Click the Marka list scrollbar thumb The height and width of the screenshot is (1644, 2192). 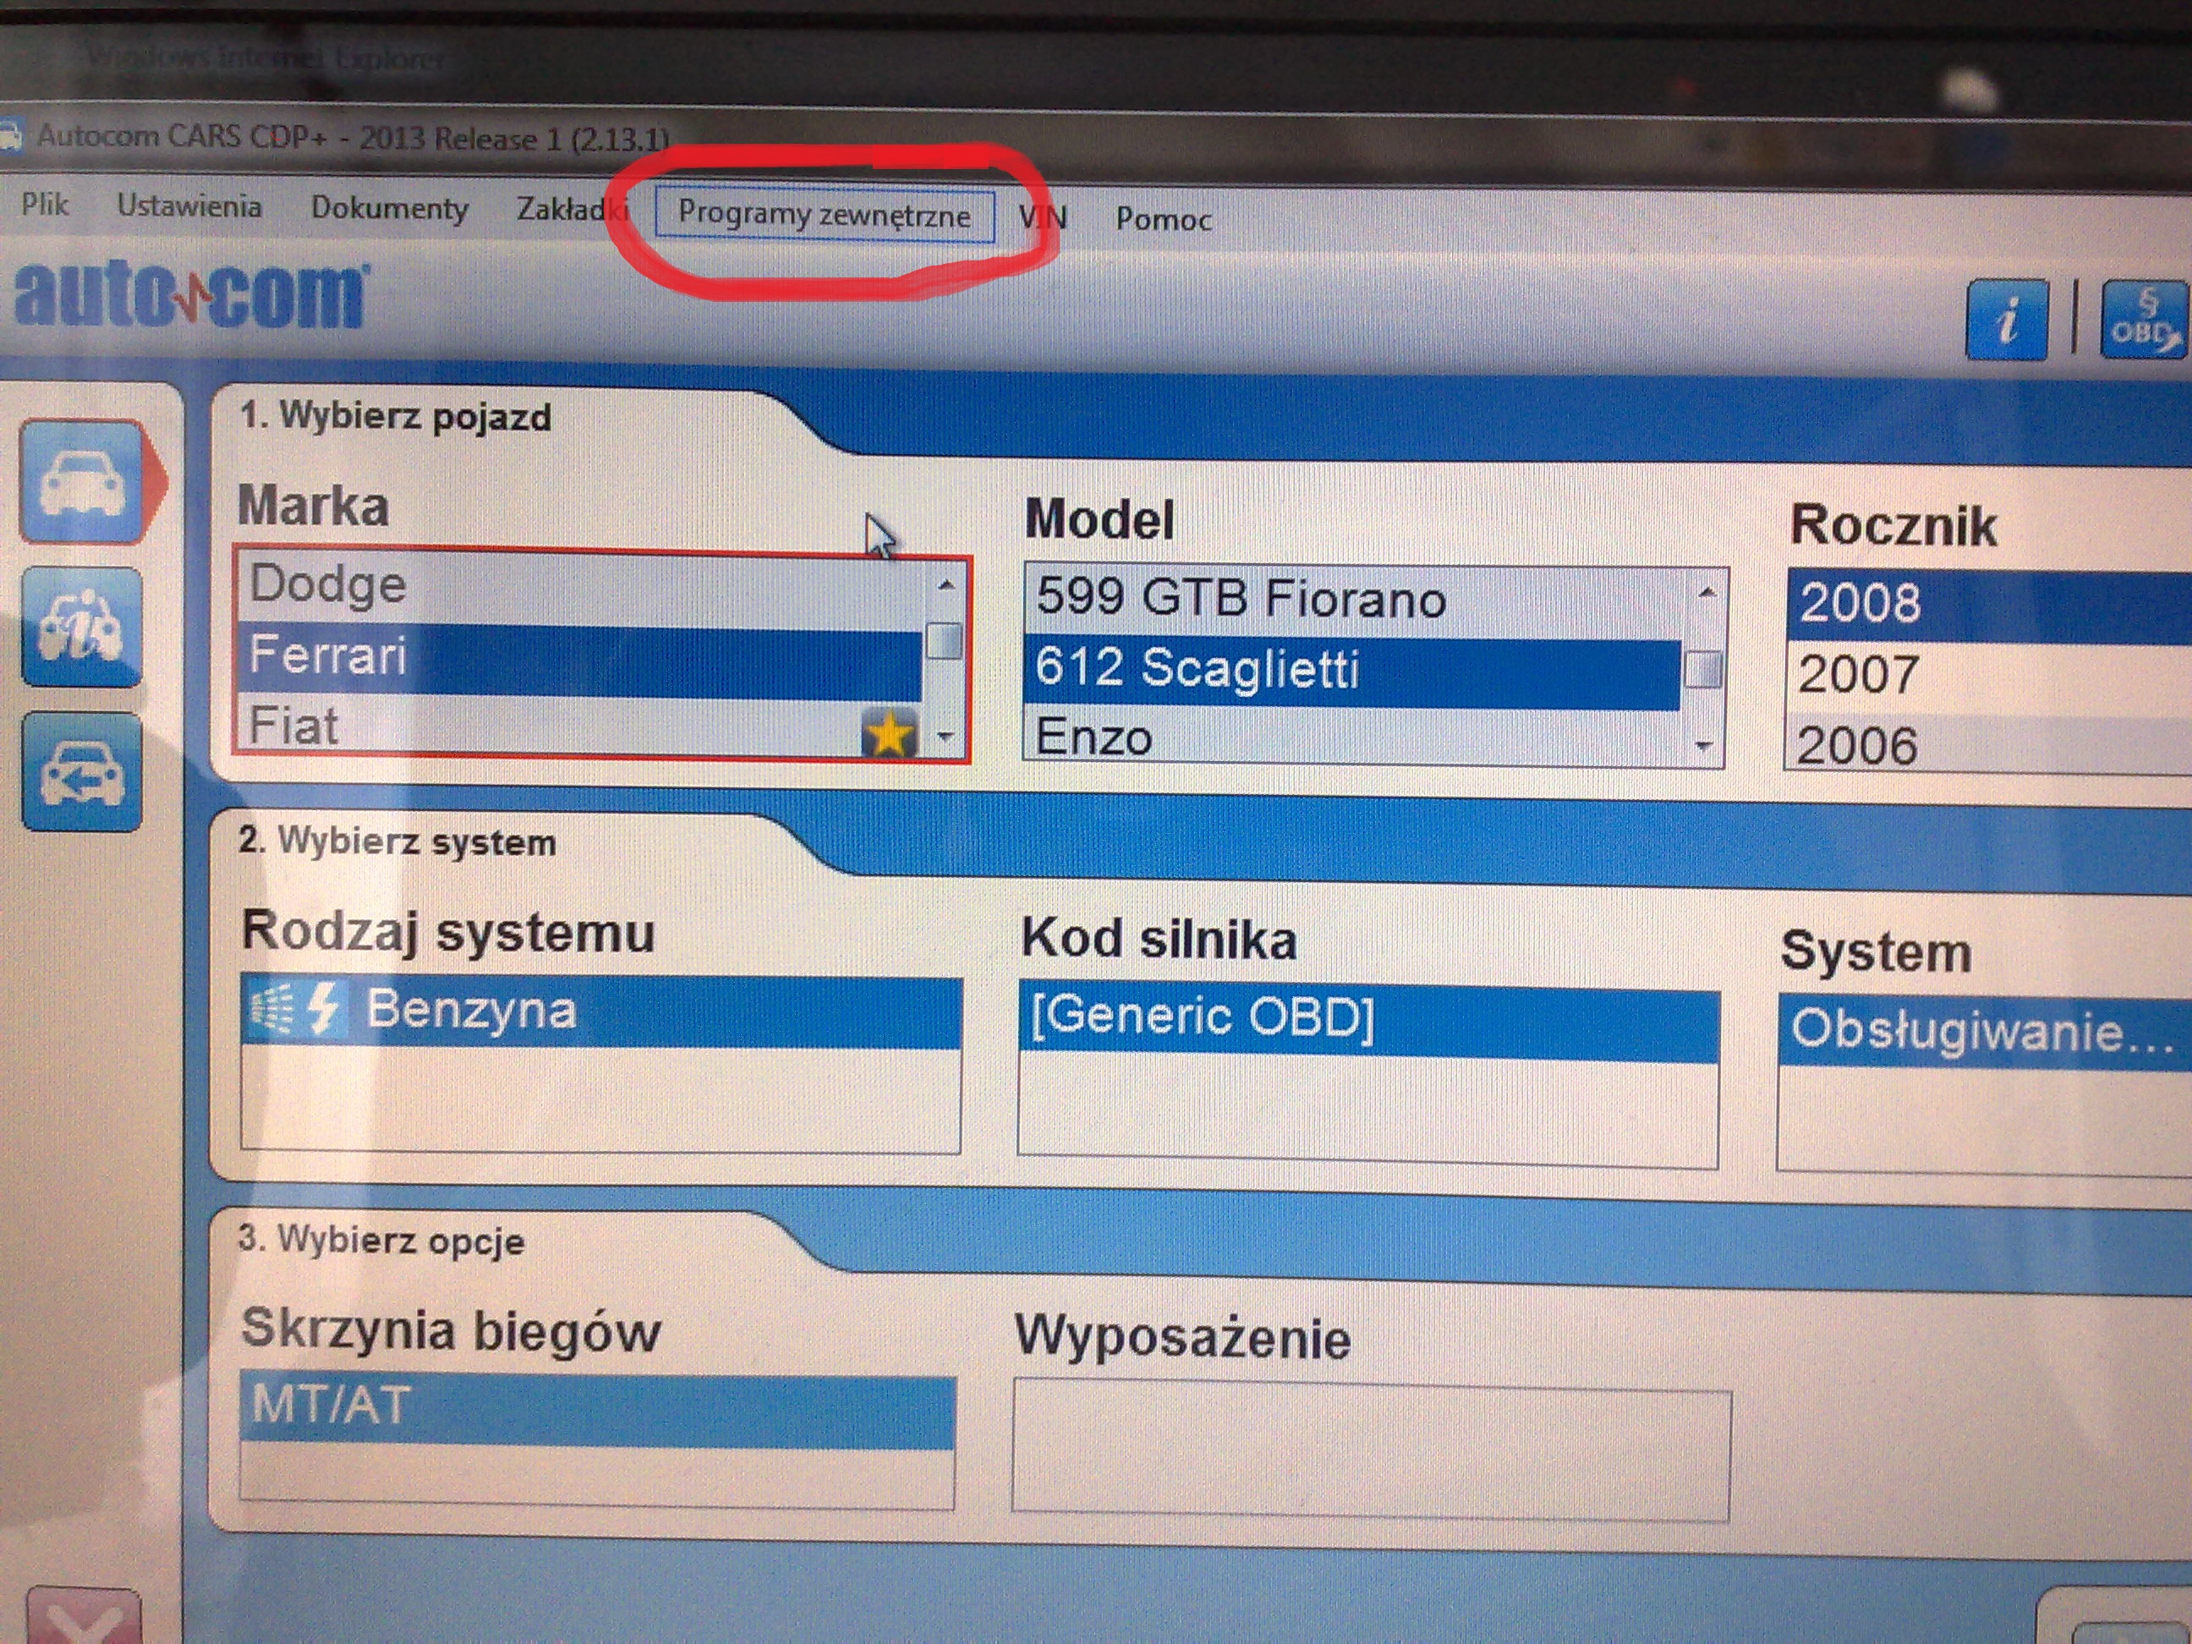point(945,640)
